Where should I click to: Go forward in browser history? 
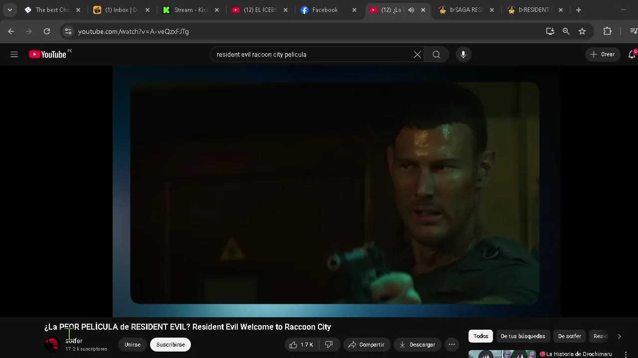tap(29, 31)
